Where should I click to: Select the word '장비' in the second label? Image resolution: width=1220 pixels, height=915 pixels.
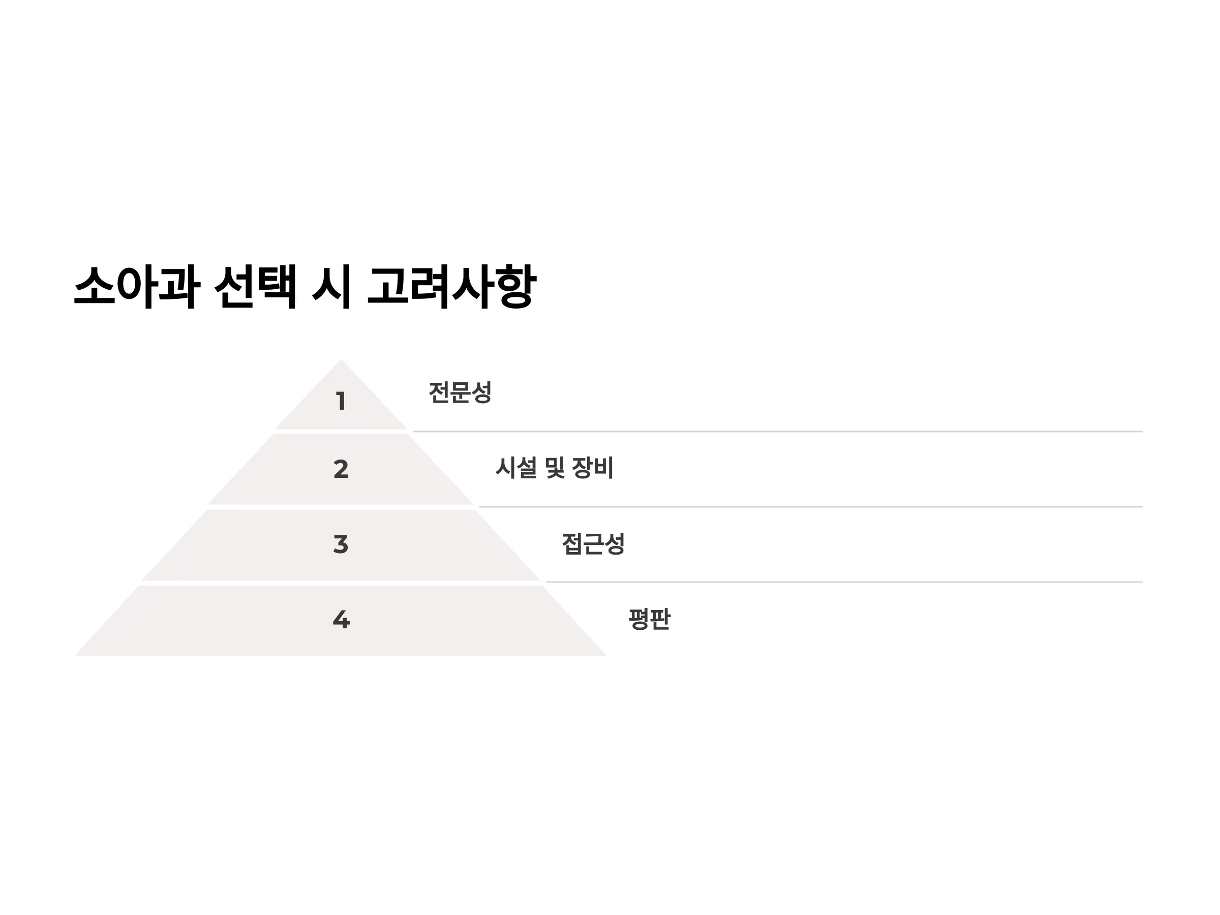593,468
